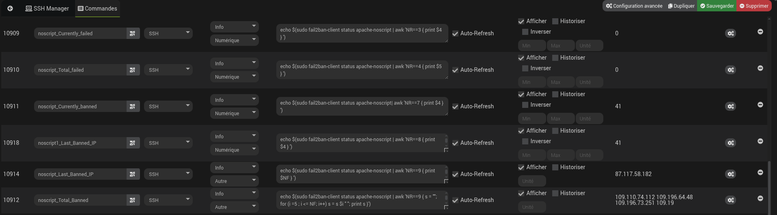The height and width of the screenshot is (215, 777).
Task: Click the red Supprimer button
Action: (754, 6)
